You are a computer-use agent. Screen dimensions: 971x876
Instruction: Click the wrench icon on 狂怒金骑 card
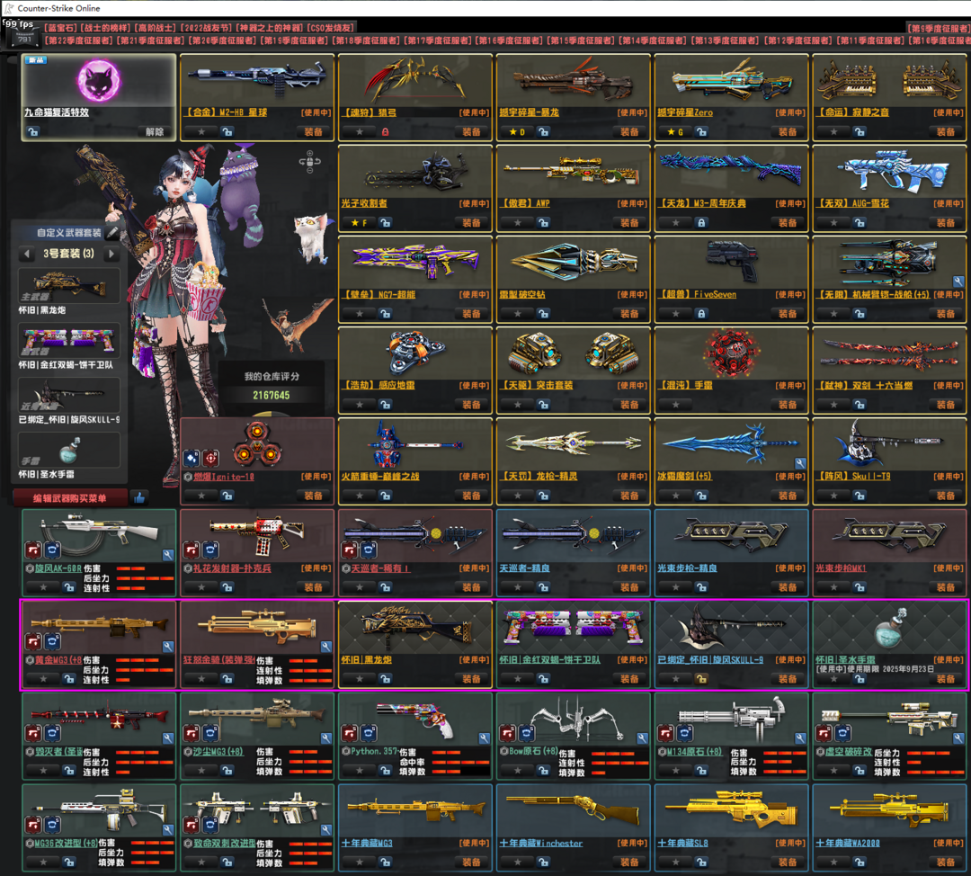coord(325,646)
